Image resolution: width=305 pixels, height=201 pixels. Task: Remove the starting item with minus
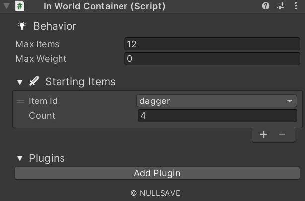click(282, 134)
